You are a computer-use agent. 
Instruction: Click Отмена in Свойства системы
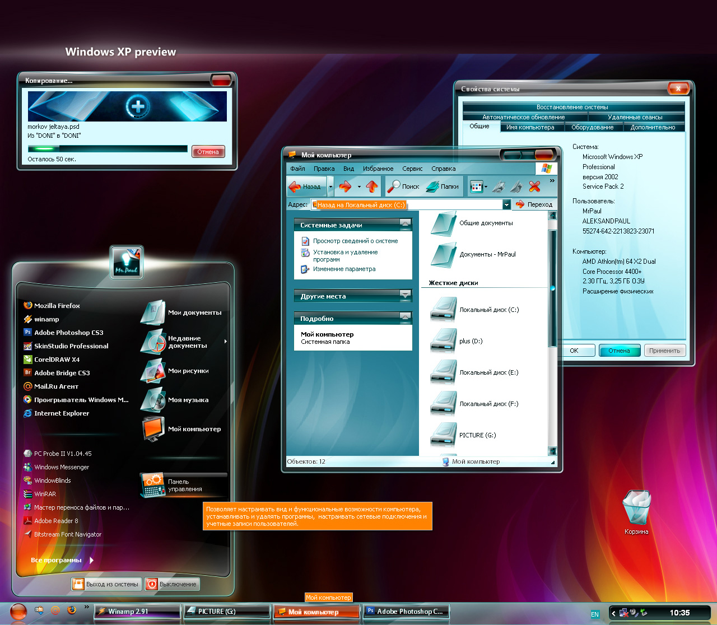[x=619, y=351]
